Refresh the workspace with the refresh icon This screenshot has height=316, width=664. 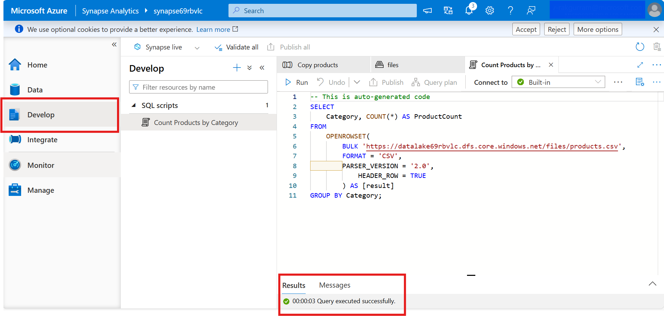point(640,47)
